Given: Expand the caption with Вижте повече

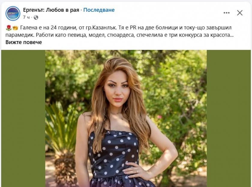Looking at the screenshot, I should [24, 42].
